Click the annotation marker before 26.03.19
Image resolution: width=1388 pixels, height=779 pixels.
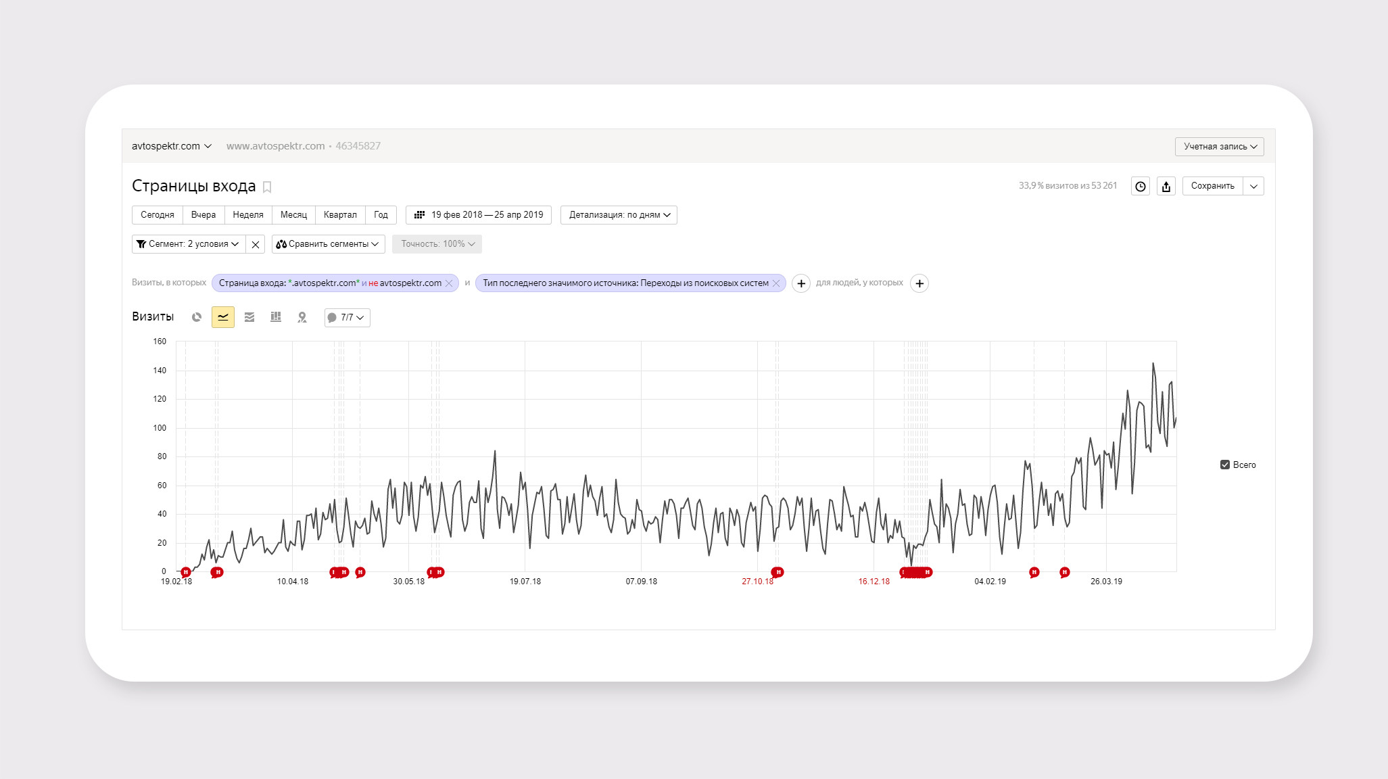point(1064,573)
